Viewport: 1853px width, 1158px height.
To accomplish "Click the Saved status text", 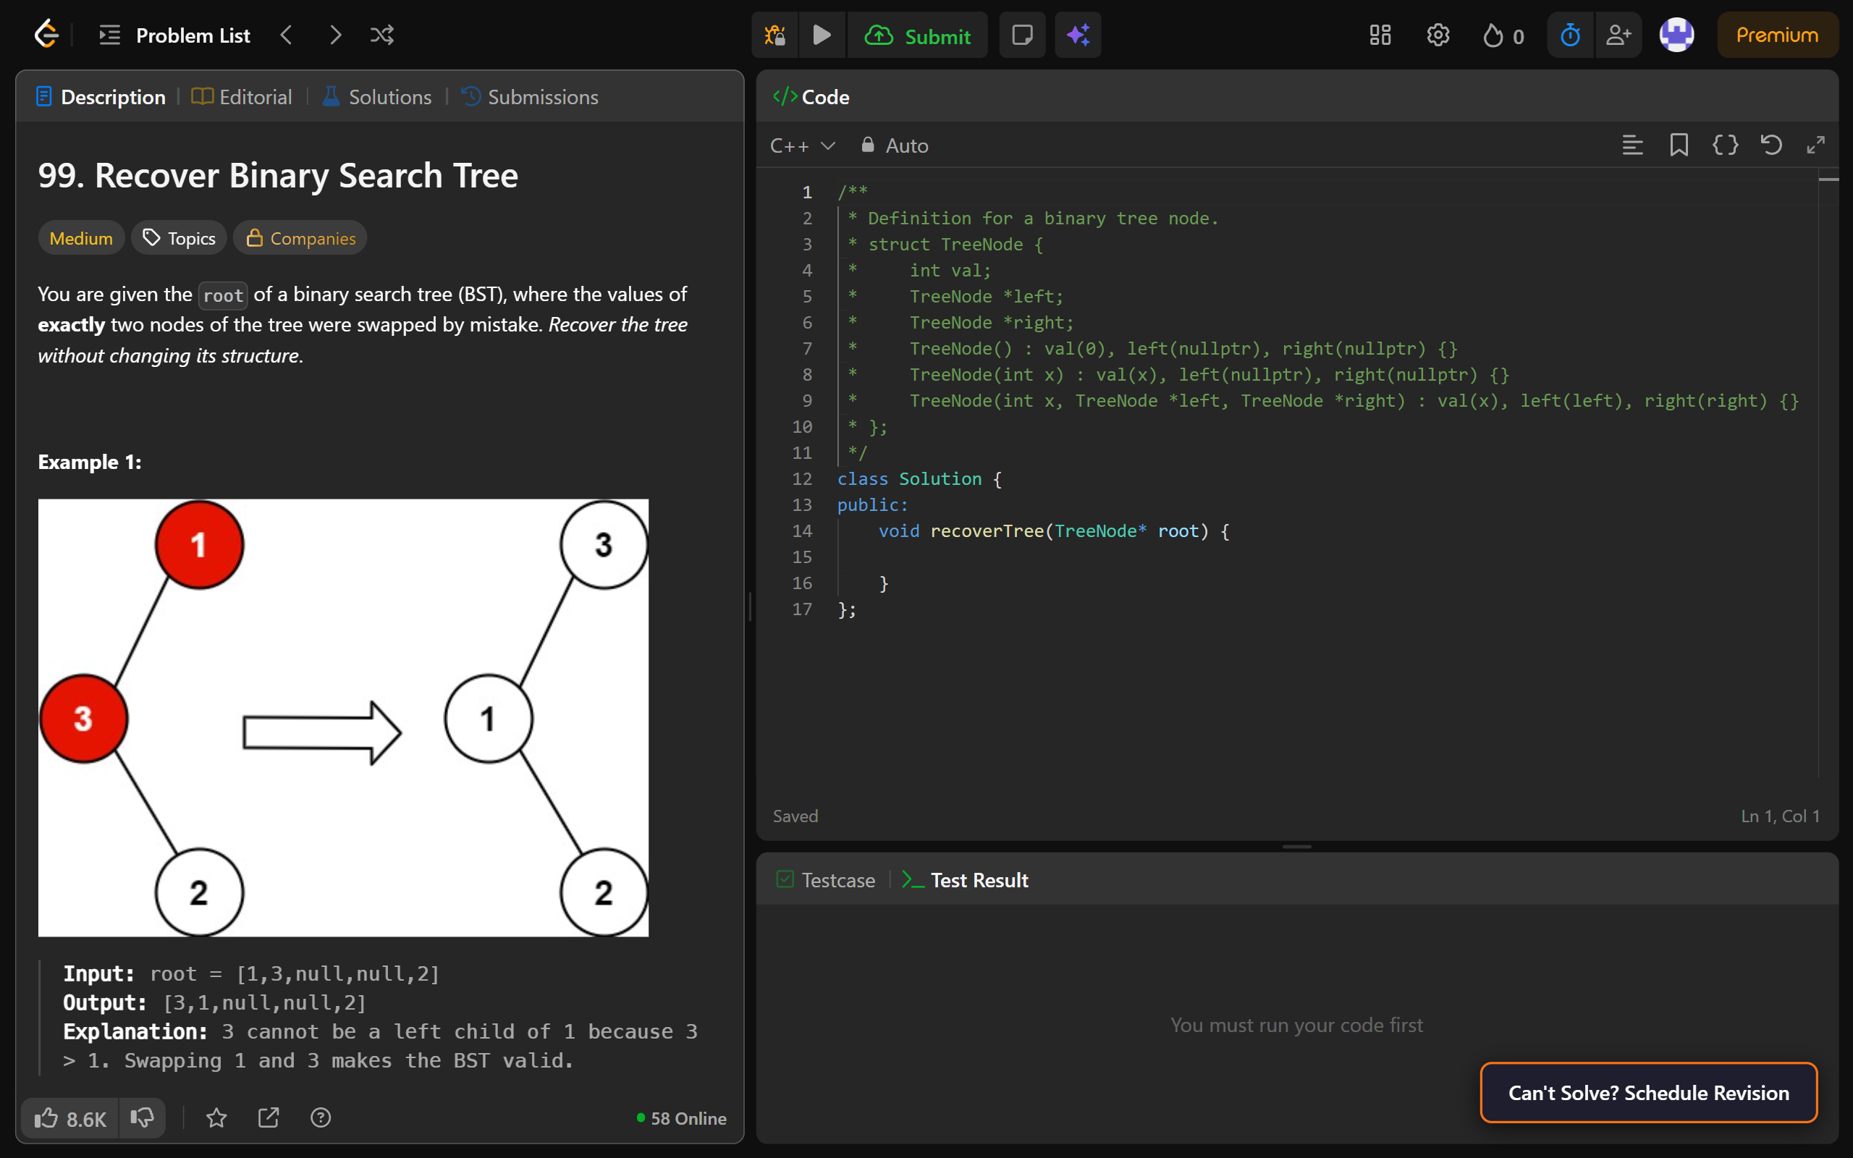I will pyautogui.click(x=795, y=816).
